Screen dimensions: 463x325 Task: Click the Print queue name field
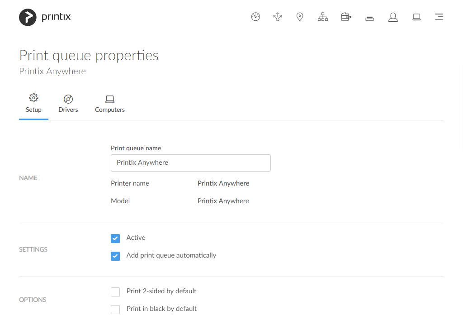pos(191,163)
